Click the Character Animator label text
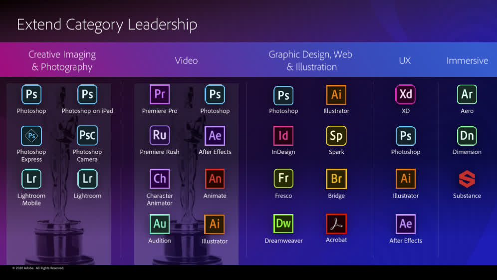This screenshot has height=280, width=497. [160, 200]
